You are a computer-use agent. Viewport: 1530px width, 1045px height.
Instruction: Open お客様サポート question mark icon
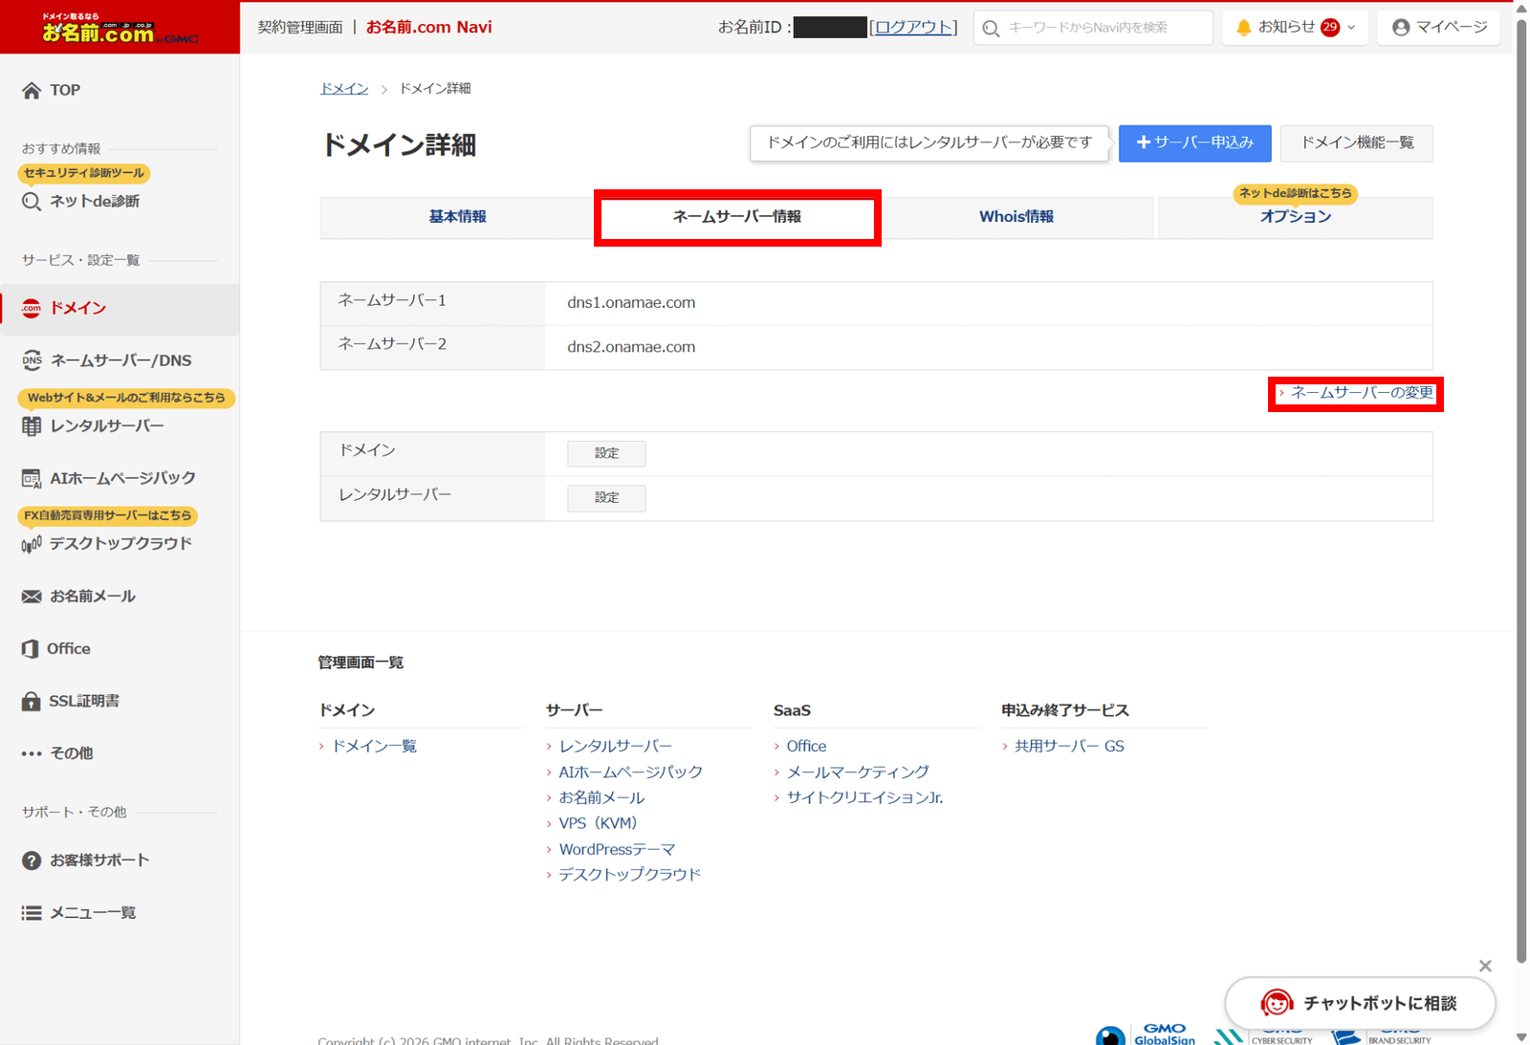32,860
